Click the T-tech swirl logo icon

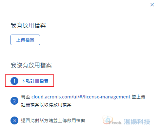[107, 120]
